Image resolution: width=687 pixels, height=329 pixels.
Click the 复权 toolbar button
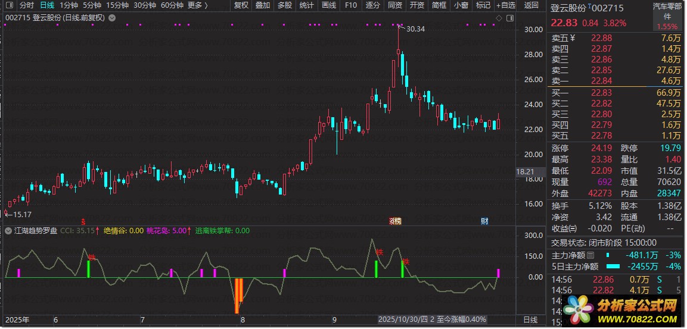[x=241, y=6]
